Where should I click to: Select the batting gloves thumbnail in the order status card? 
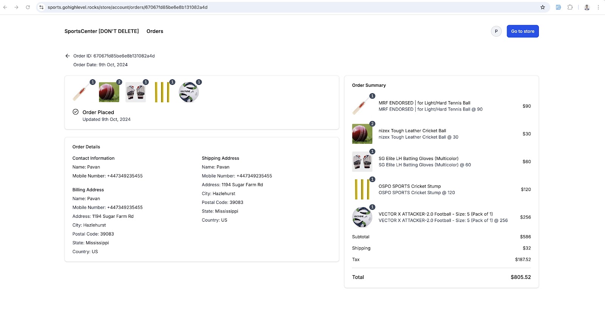(x=135, y=92)
